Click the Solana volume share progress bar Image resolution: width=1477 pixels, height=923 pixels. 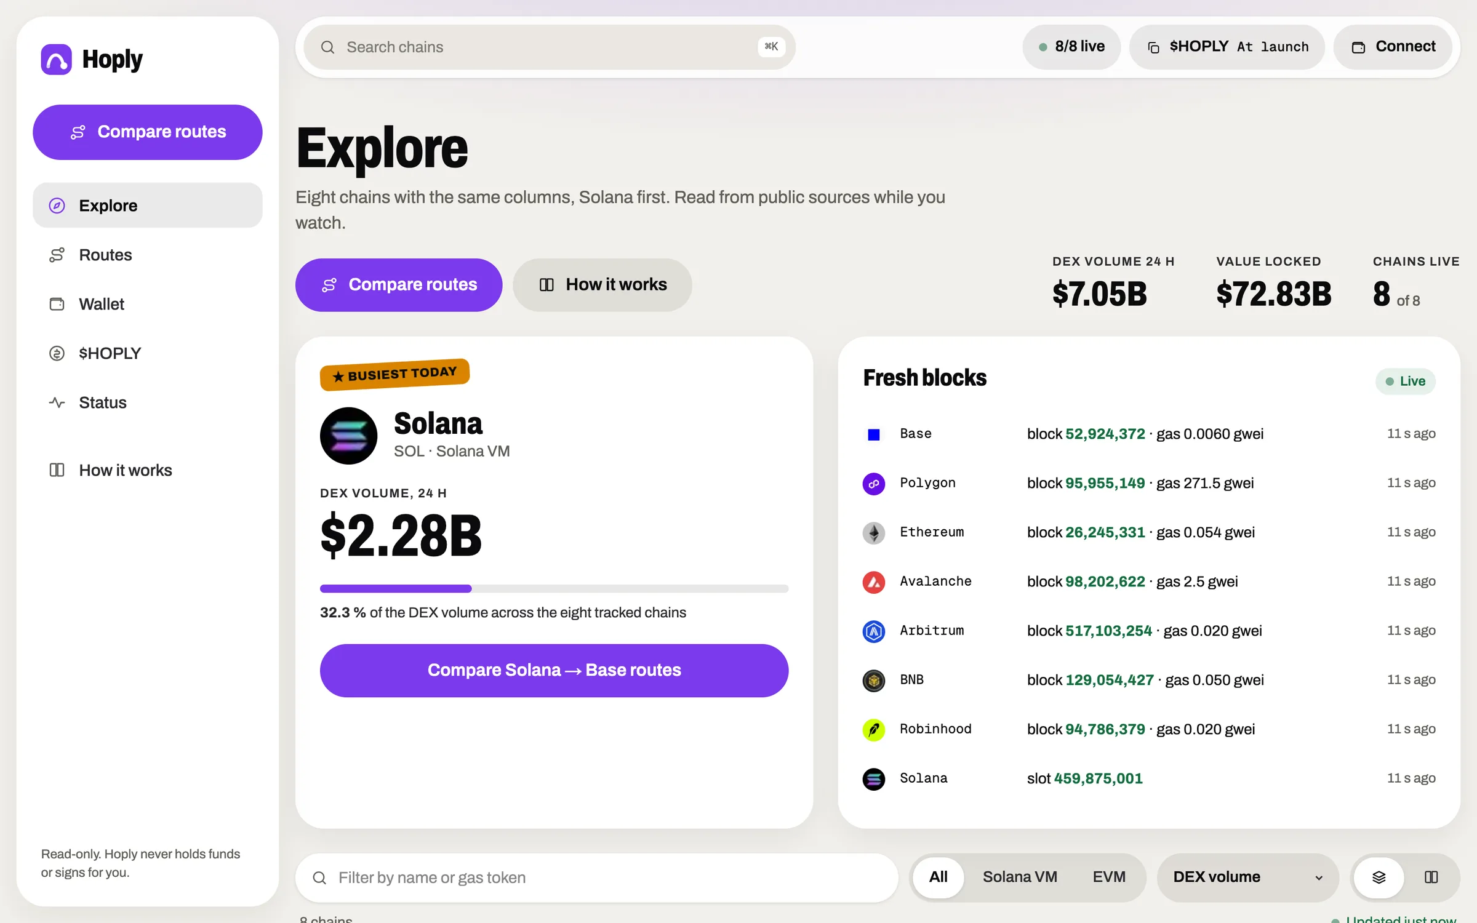pos(554,589)
